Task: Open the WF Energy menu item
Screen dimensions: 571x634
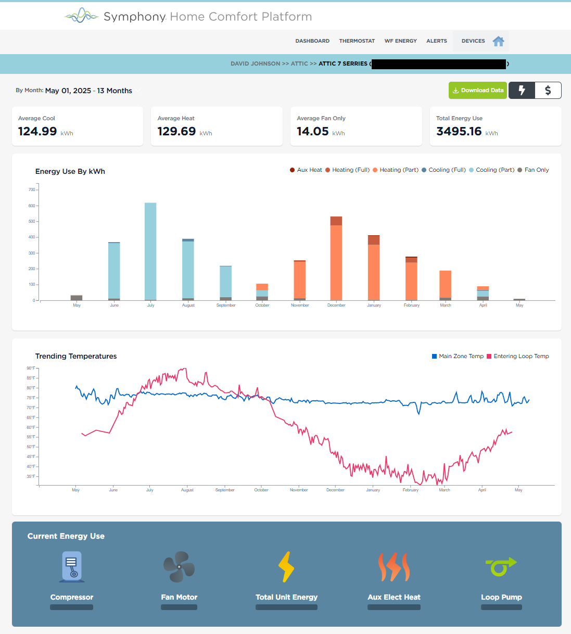Action: 401,41
